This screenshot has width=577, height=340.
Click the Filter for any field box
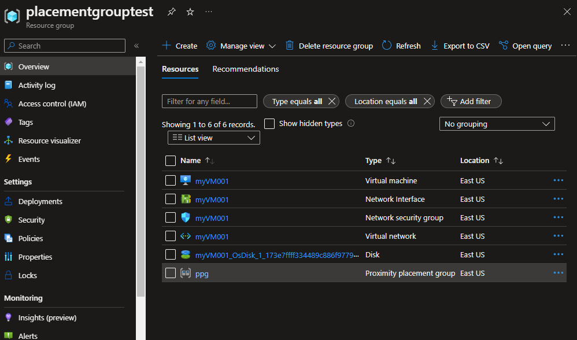pyautogui.click(x=209, y=101)
